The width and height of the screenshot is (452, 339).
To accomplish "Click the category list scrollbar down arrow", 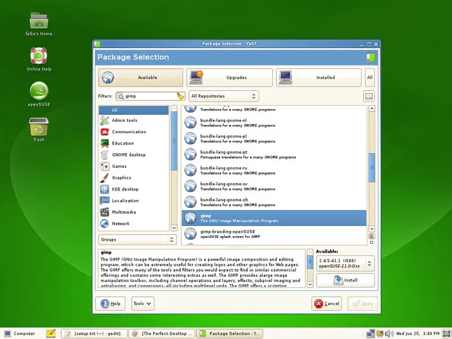I will (174, 228).
